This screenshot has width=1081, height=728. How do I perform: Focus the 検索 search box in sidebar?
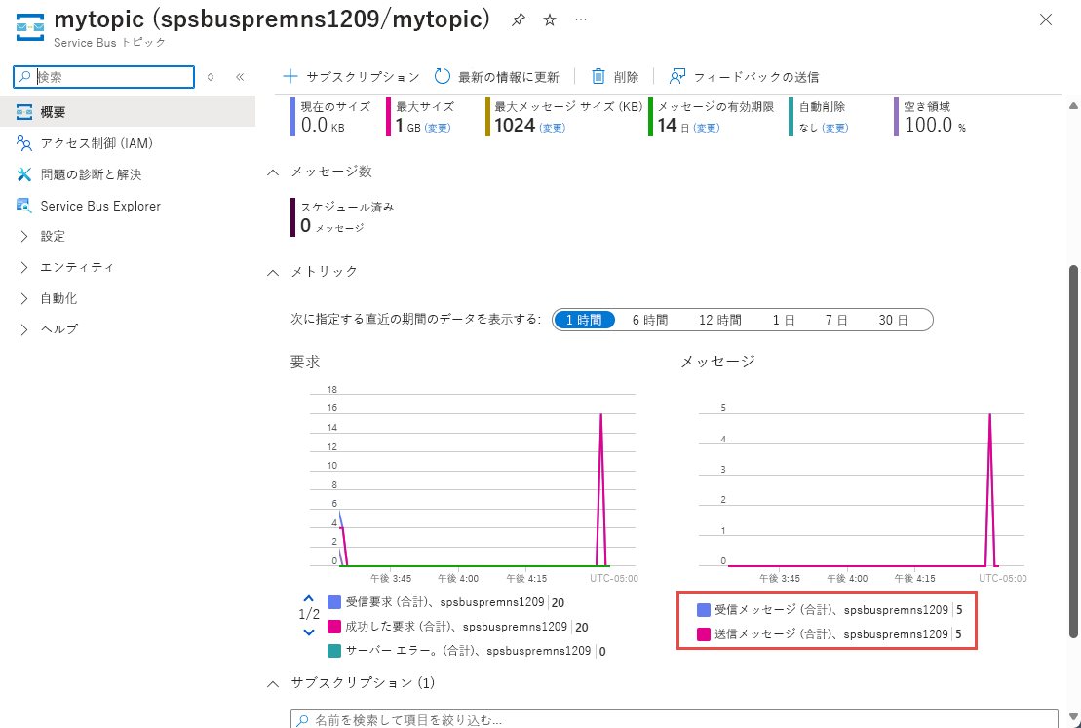tap(103, 77)
